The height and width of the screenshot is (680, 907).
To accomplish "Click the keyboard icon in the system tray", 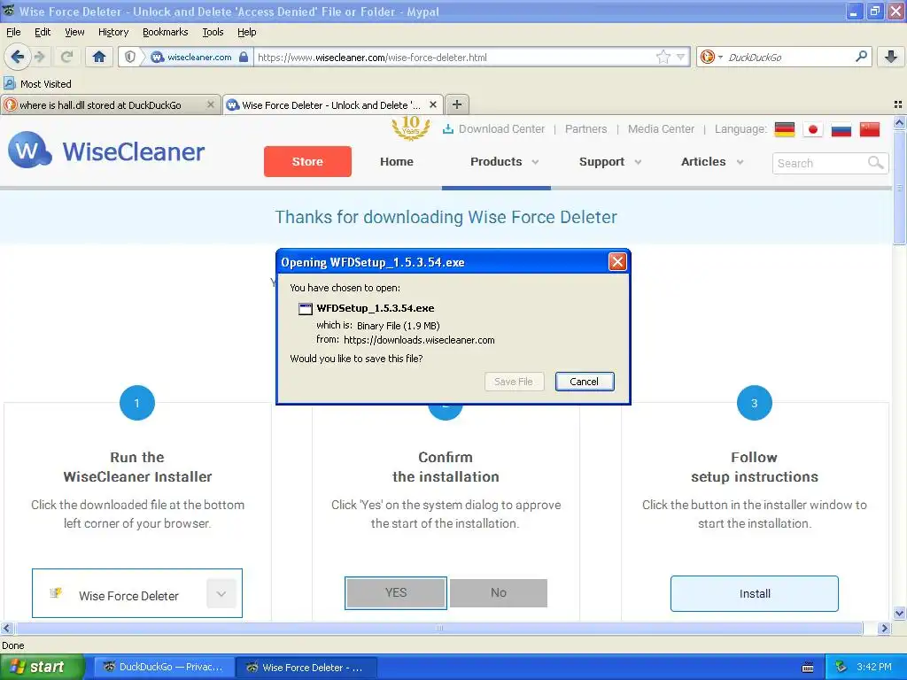I will [x=808, y=668].
